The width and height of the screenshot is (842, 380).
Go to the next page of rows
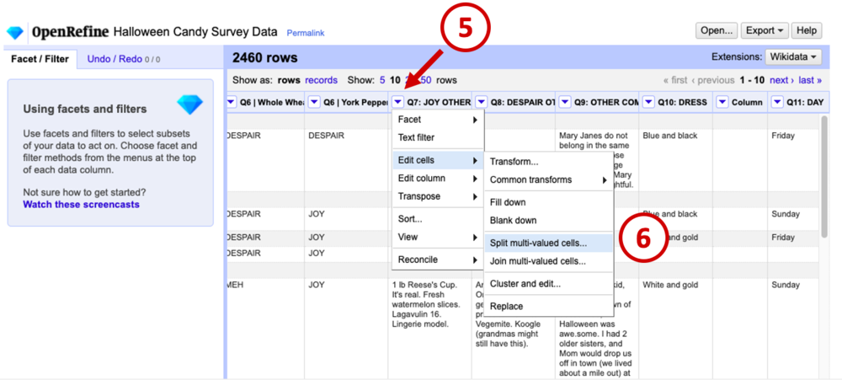click(x=781, y=80)
